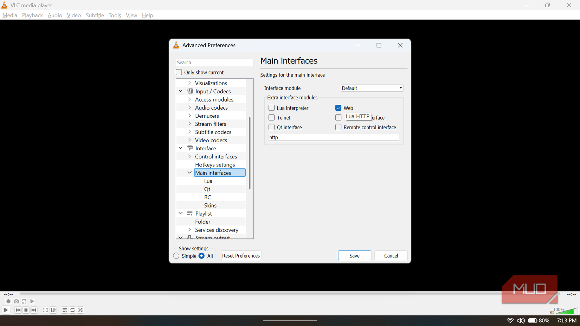The image size is (580, 326).
Task: Toggle checkbox beside the Lua HTTP tooltip
Action: tap(338, 117)
